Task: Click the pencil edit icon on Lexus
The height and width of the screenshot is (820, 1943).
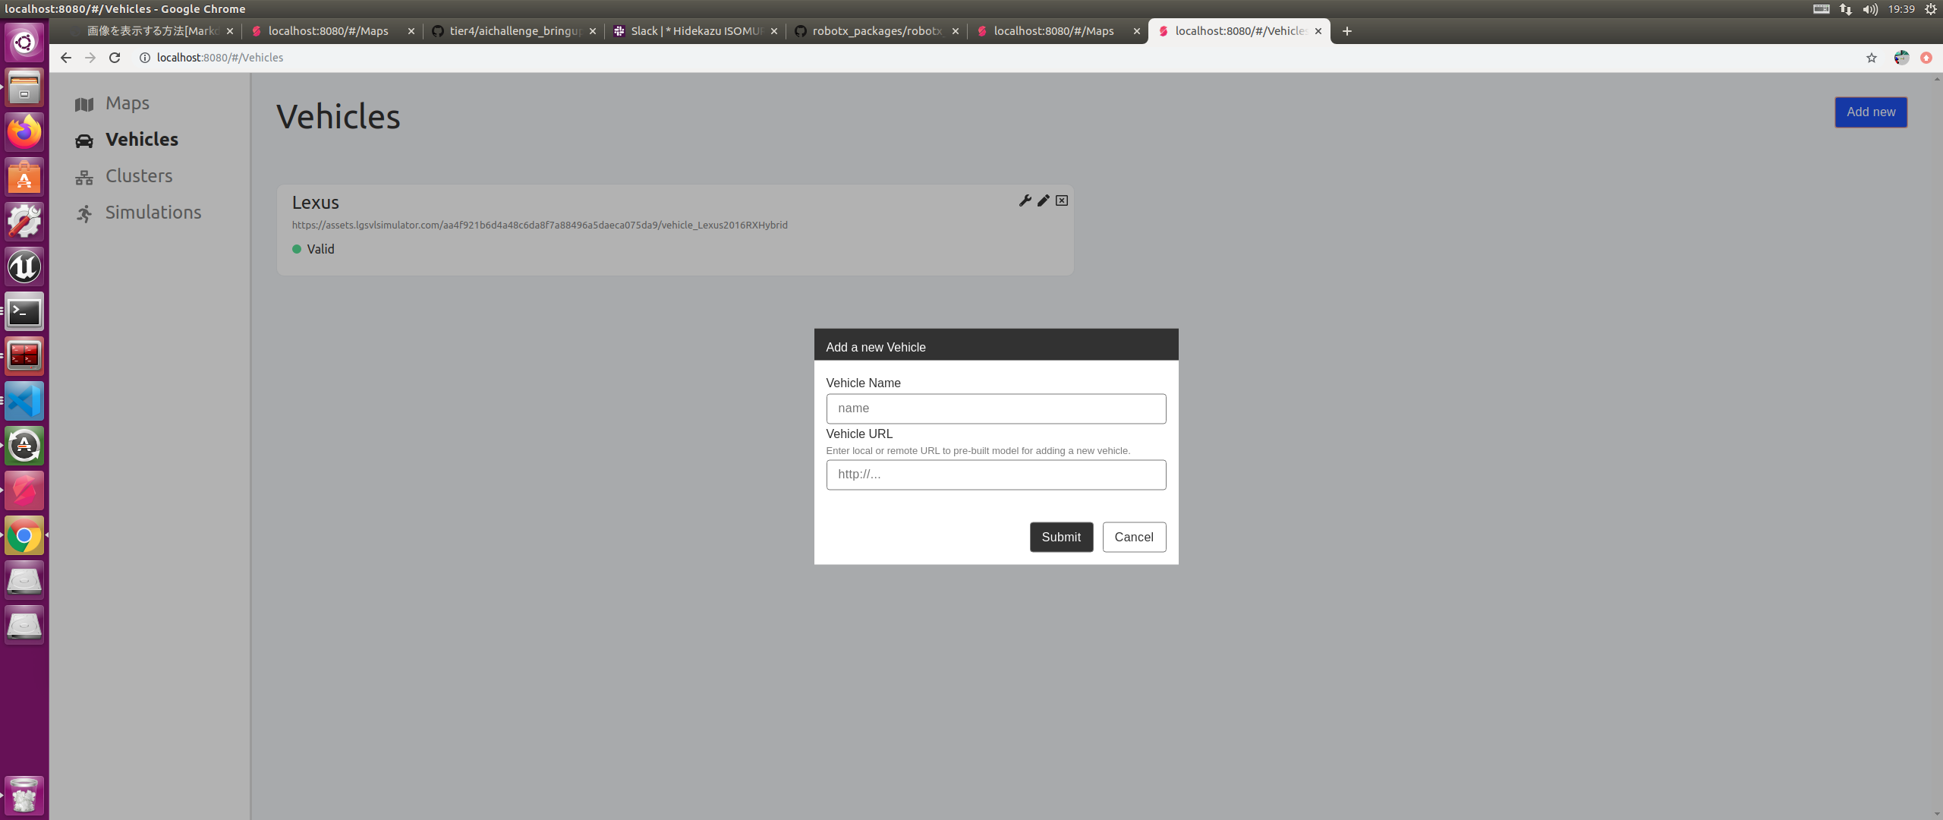Action: [x=1043, y=200]
